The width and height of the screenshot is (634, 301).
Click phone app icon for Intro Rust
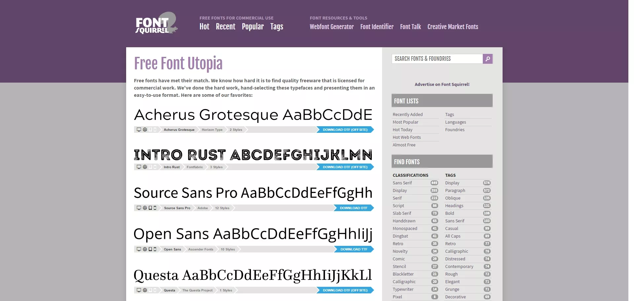pos(155,167)
